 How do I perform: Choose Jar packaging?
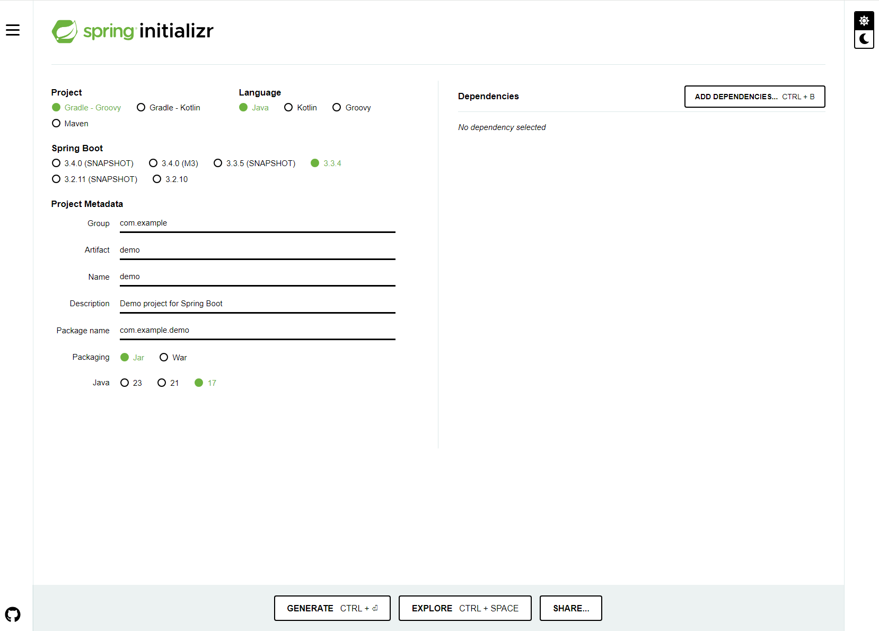coord(133,358)
